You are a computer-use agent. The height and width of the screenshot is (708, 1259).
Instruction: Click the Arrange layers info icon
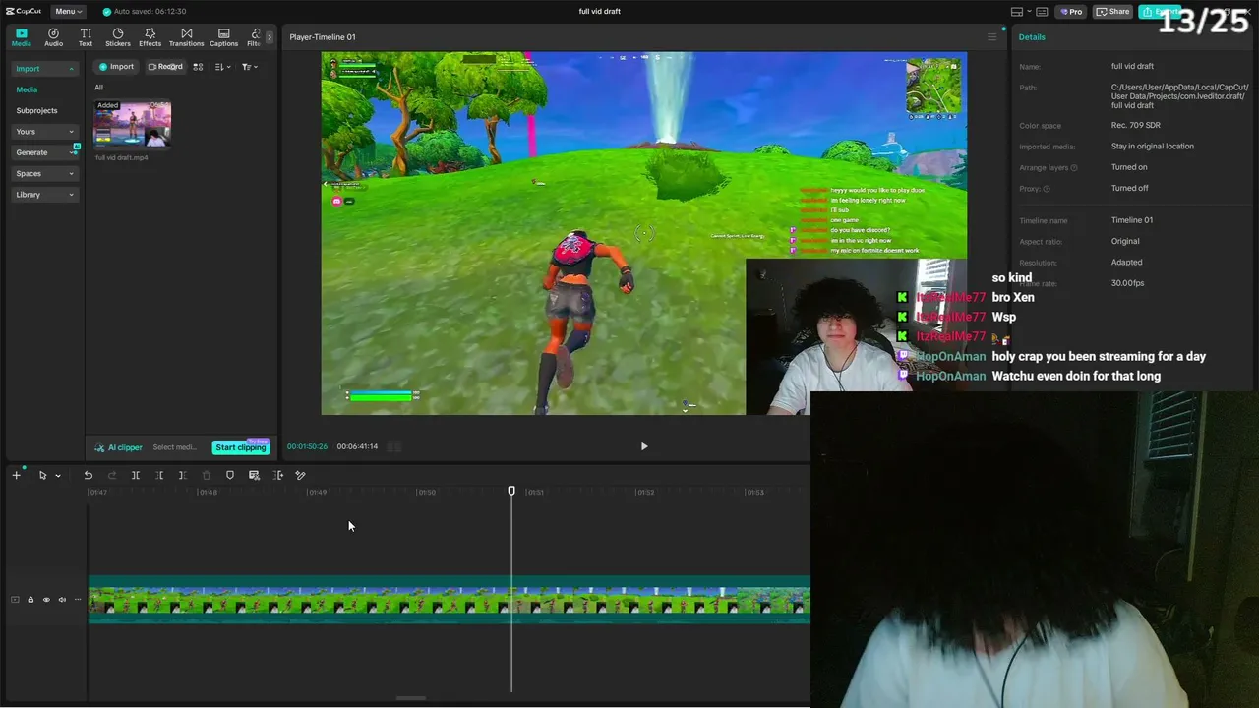click(x=1074, y=168)
